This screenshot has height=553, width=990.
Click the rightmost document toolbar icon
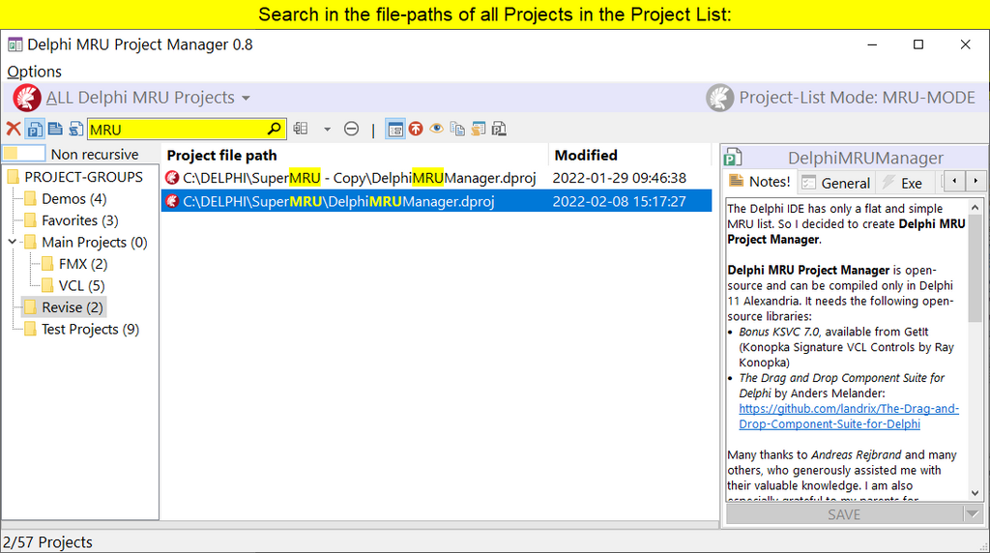(x=499, y=129)
